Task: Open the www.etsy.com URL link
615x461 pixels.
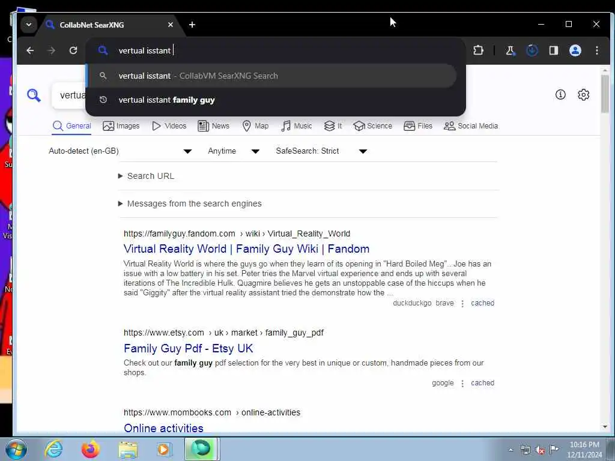Action: [223, 333]
